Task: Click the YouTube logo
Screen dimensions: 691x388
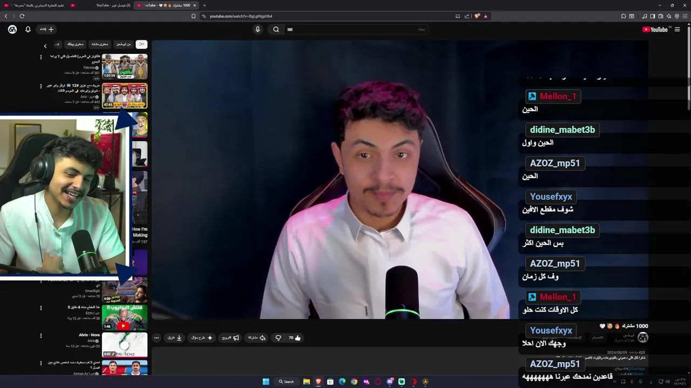Action: [x=655, y=30]
